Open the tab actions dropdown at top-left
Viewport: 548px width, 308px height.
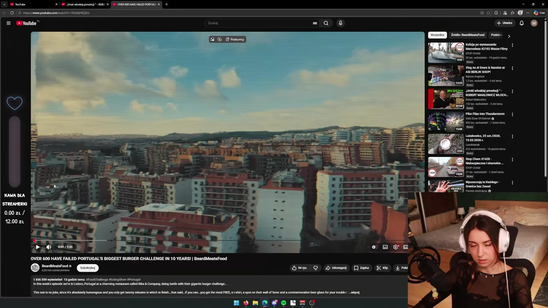tap(4, 4)
